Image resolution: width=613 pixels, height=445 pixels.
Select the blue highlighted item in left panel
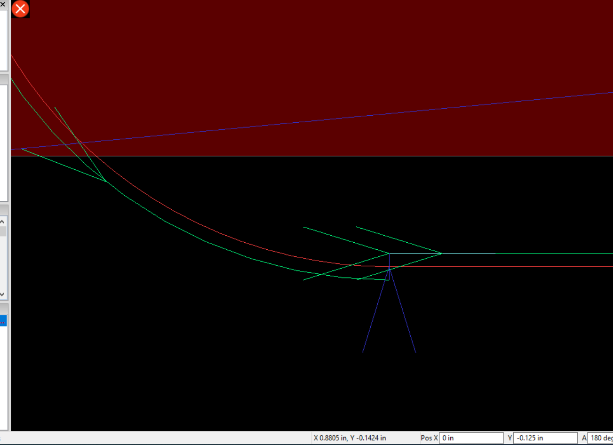click(x=3, y=321)
